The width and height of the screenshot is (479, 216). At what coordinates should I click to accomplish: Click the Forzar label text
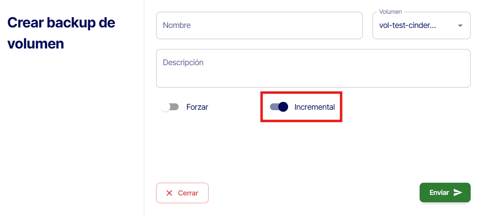click(197, 107)
